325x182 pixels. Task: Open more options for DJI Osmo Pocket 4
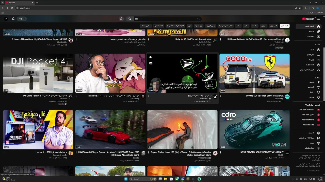[4, 96]
